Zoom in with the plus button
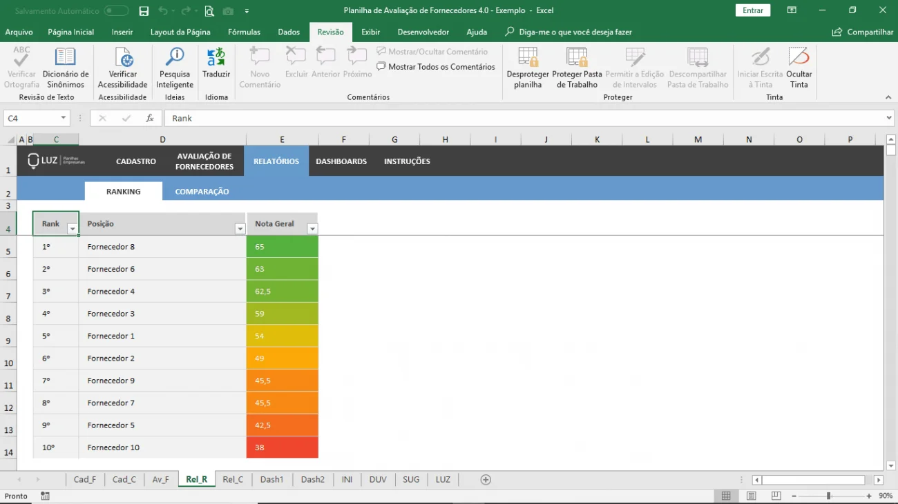The image size is (898, 504). coord(869,496)
